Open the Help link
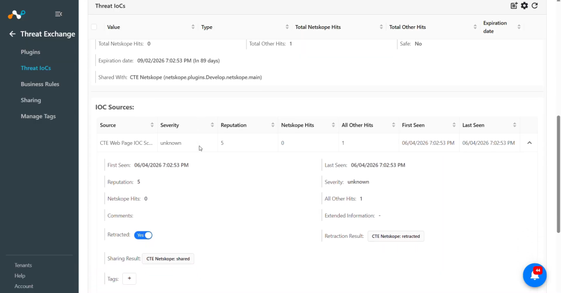561x293 pixels. click(x=20, y=276)
